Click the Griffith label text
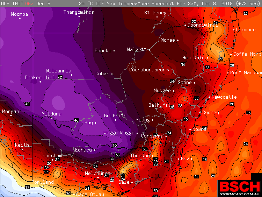262x197 pixels. 115,115
